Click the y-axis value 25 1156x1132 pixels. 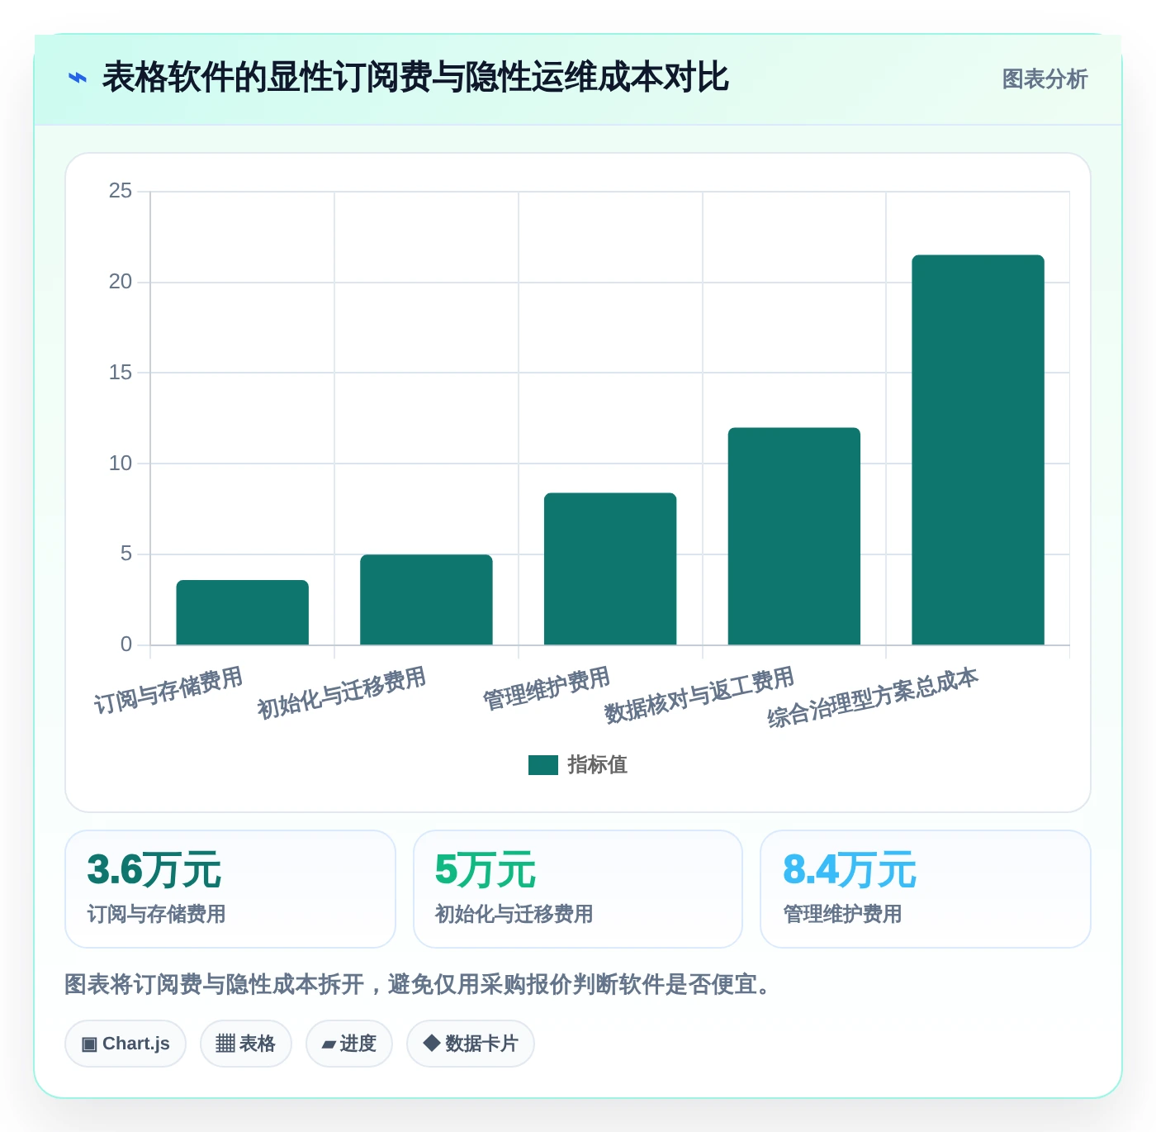(121, 191)
